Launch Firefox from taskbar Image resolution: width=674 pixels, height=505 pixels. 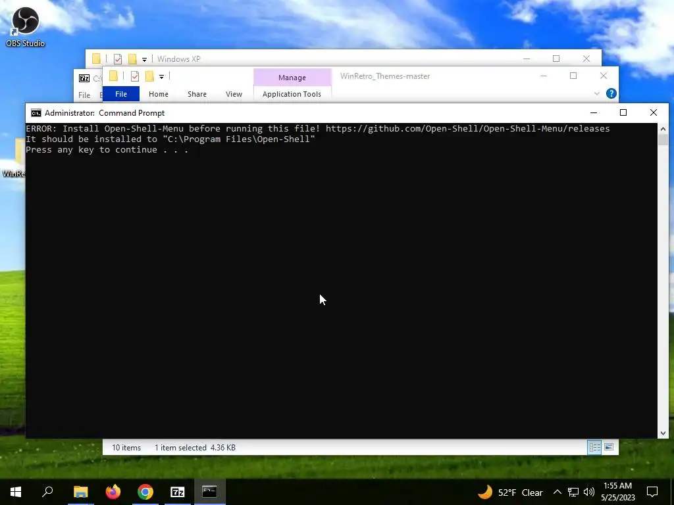coord(113,492)
